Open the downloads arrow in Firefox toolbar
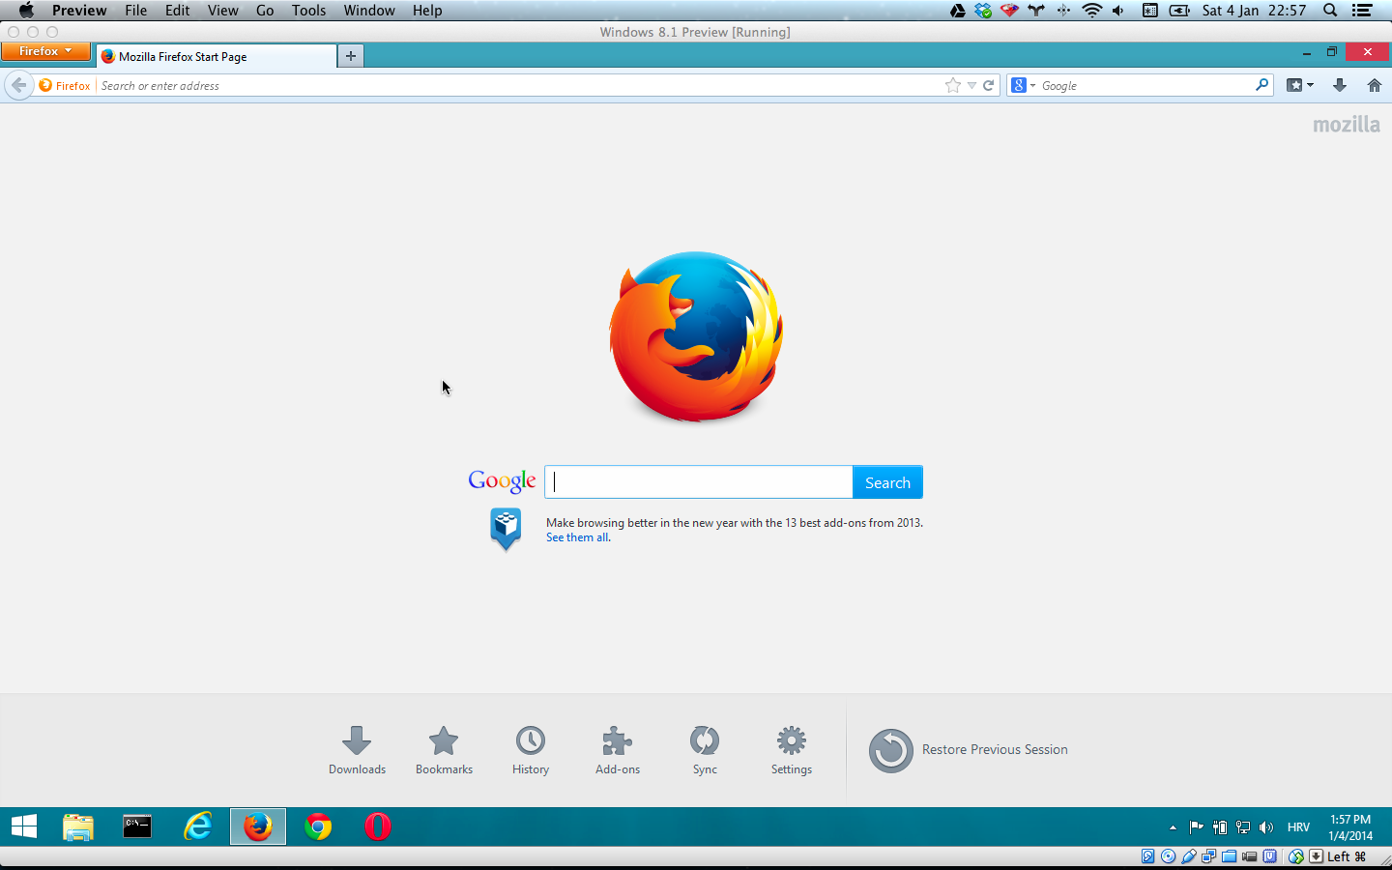The width and height of the screenshot is (1392, 870). pos(1340,85)
